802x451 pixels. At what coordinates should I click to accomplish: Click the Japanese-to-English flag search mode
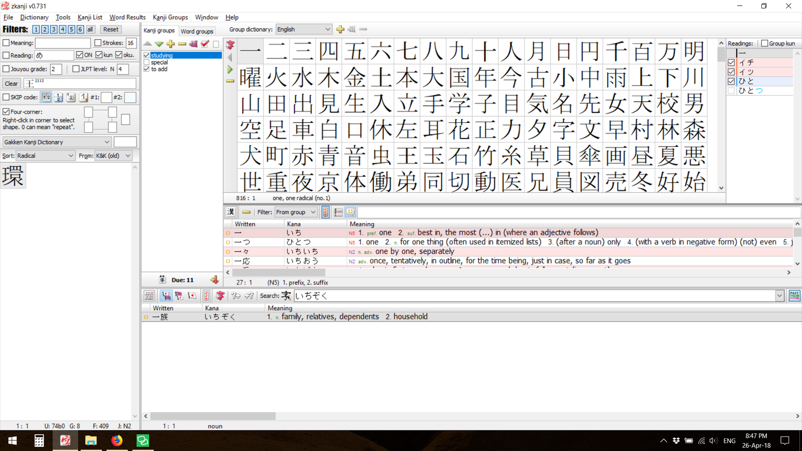coord(166,296)
